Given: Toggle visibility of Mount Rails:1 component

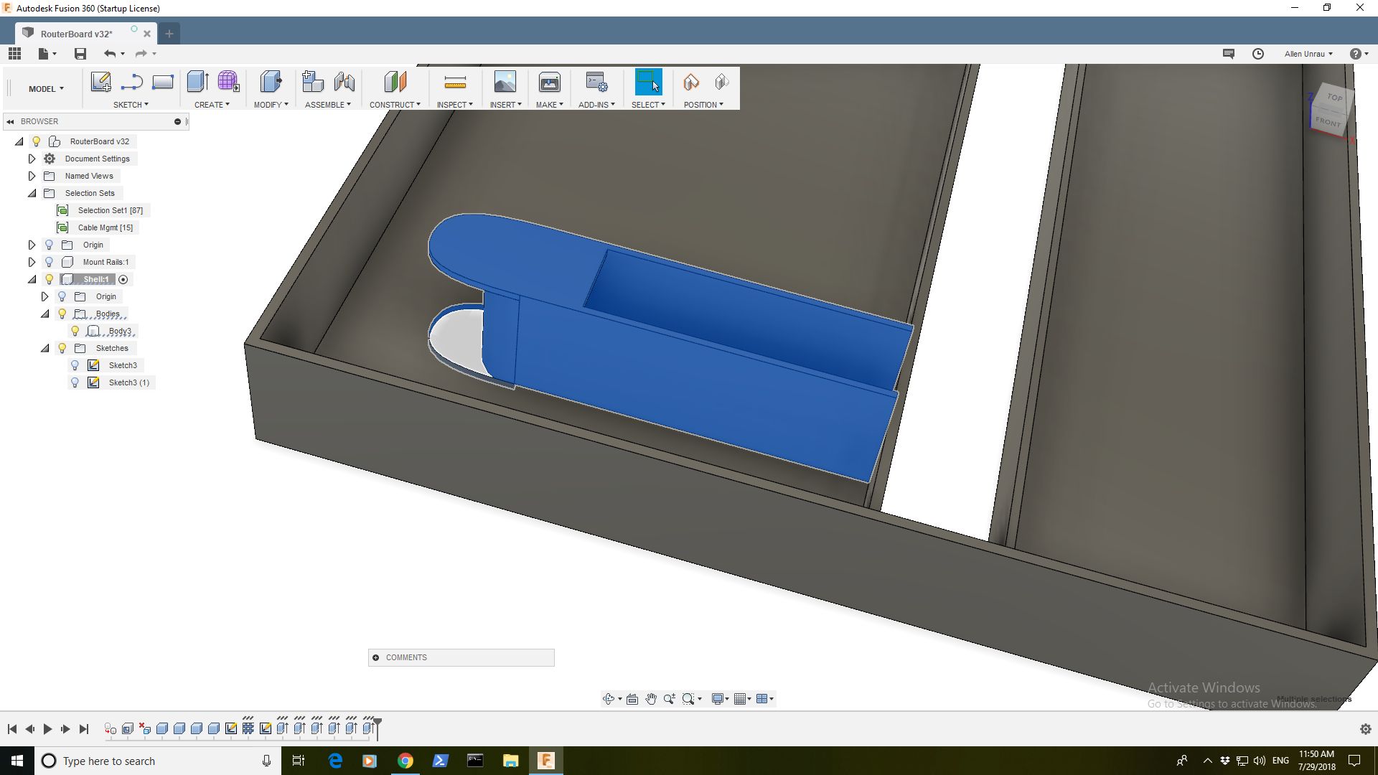Looking at the screenshot, I should [x=49, y=262].
